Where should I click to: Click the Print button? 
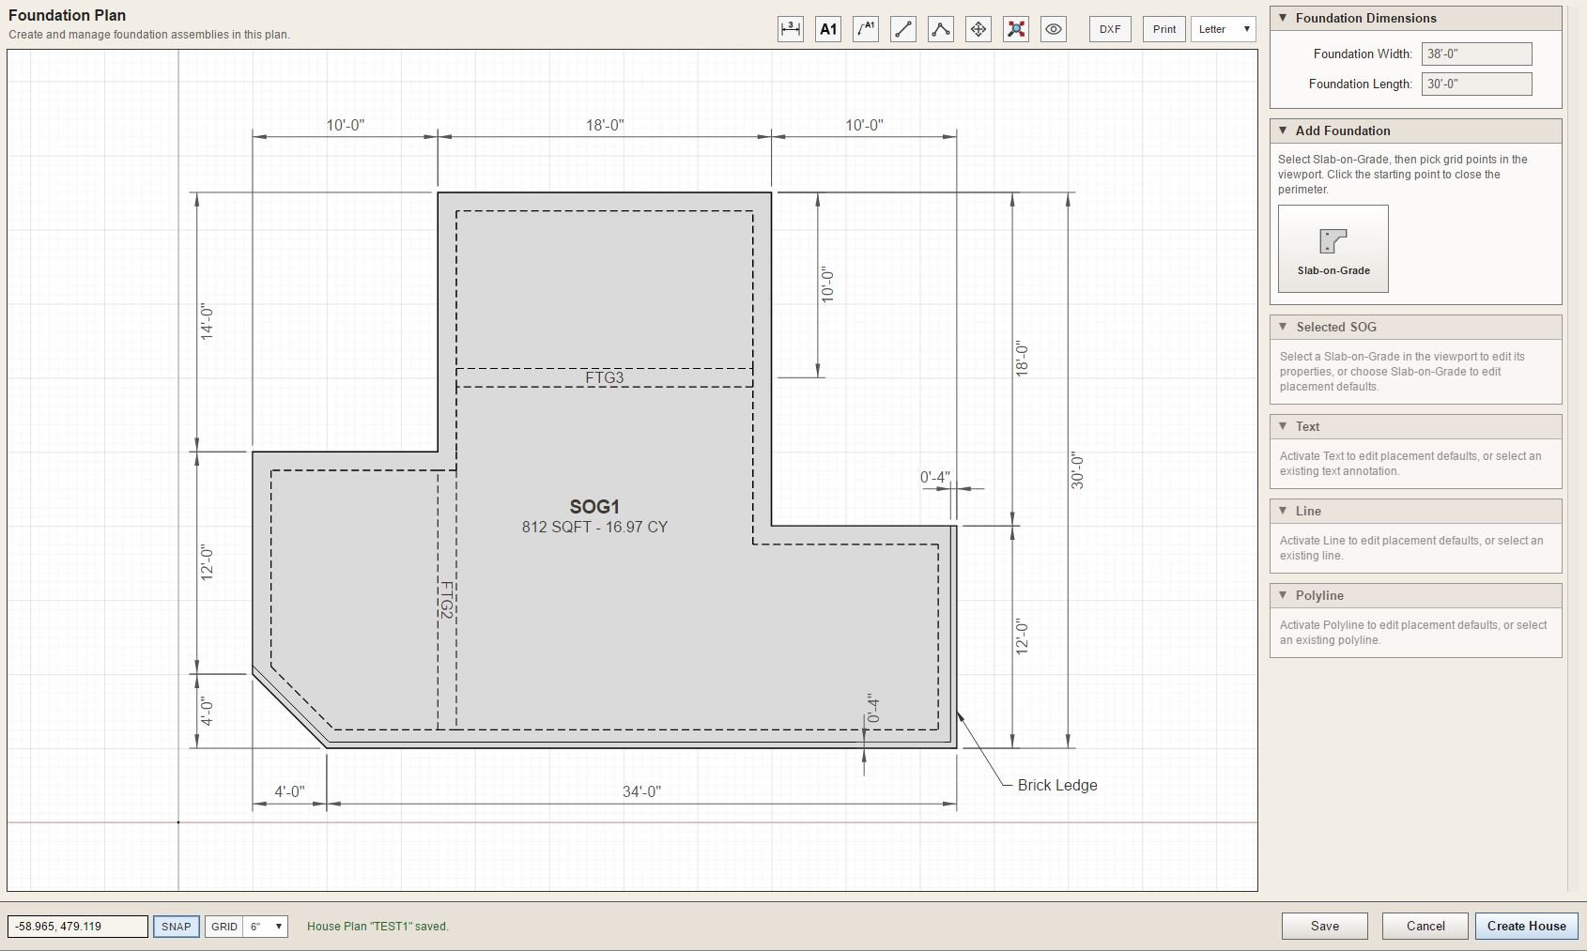coord(1164,29)
